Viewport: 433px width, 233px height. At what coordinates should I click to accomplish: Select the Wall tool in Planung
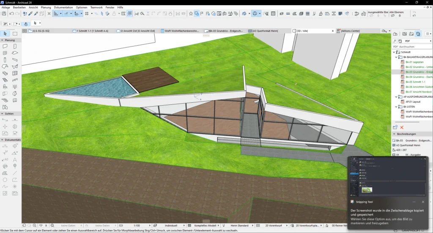coord(5,47)
